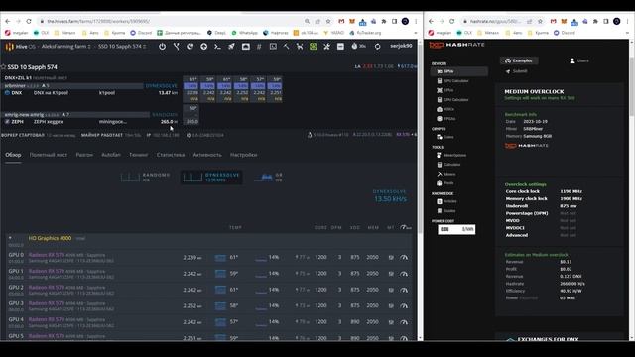Open the Разгон tab
The image size is (635, 357).
(x=84, y=155)
